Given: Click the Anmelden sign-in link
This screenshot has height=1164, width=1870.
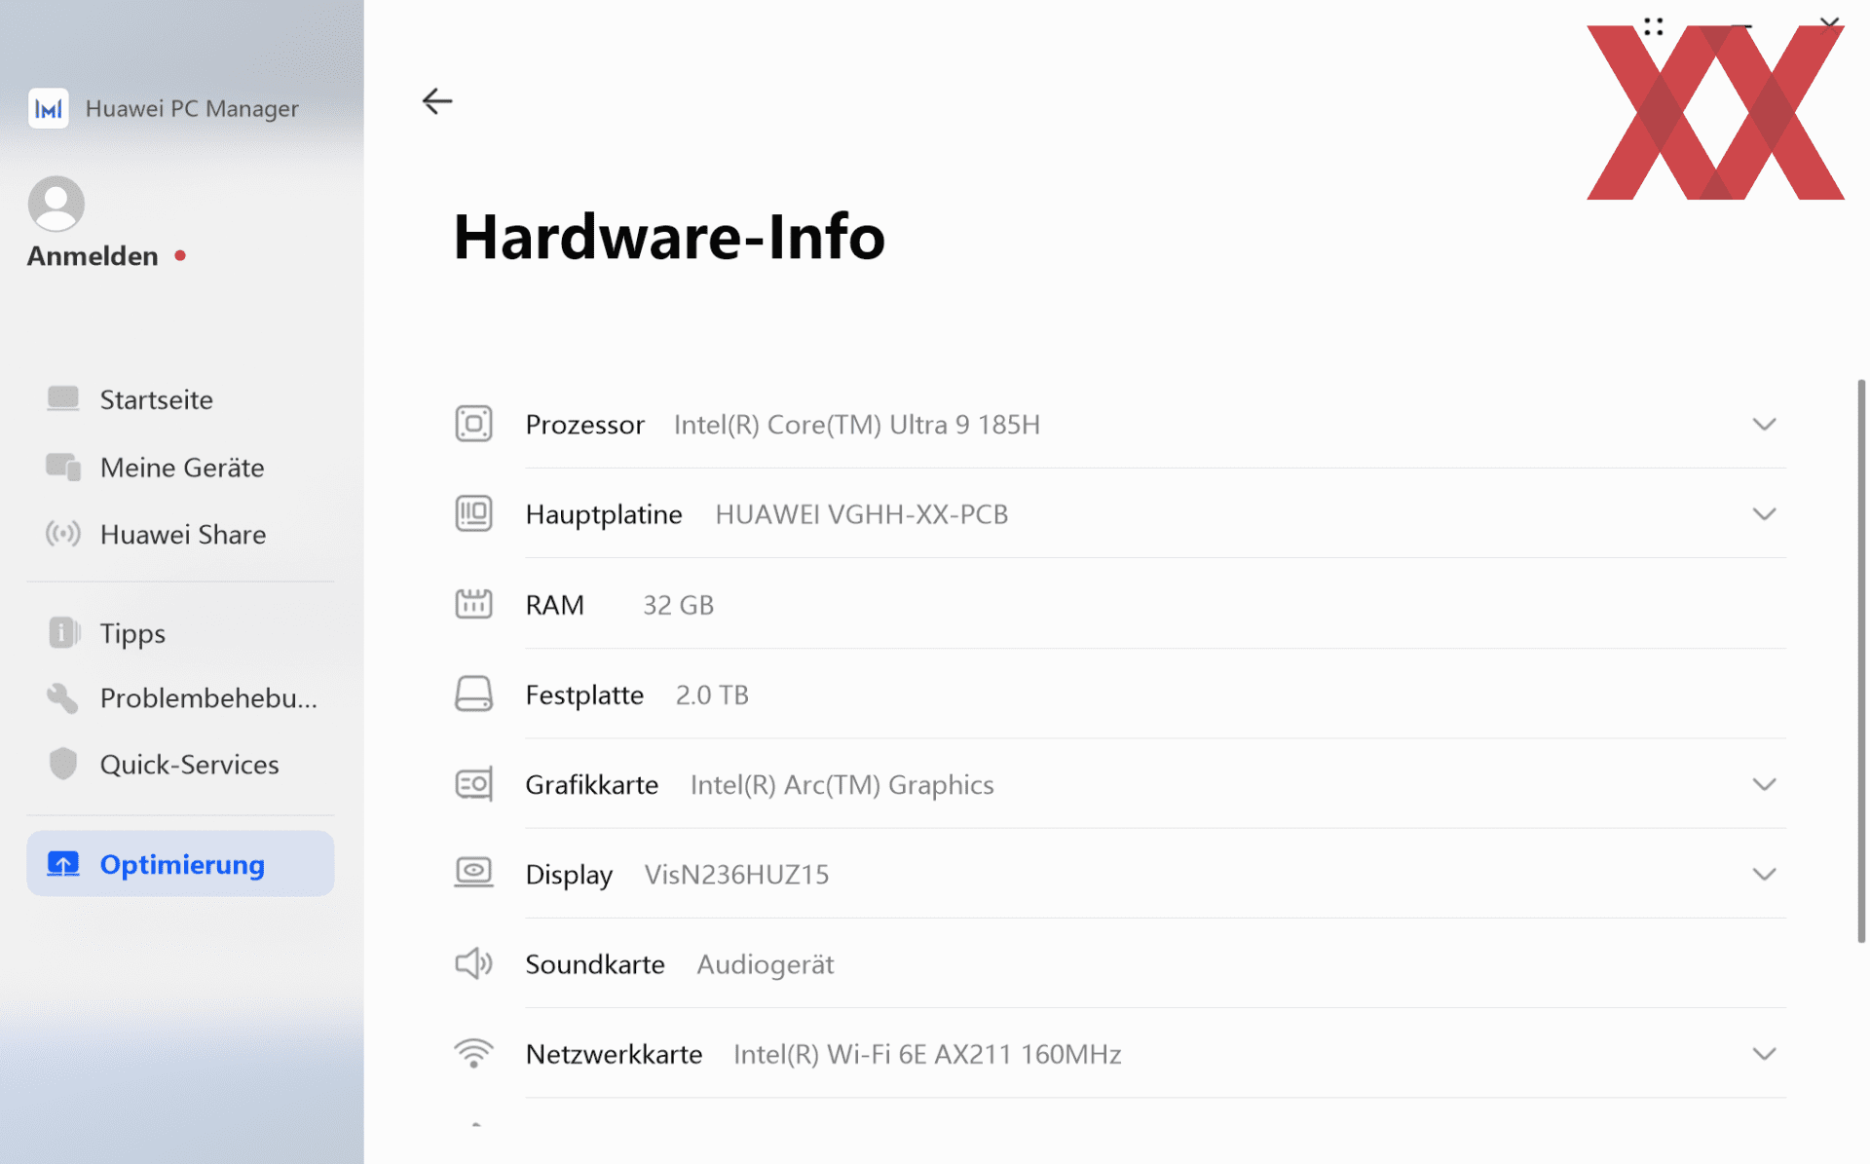Looking at the screenshot, I should coord(93,256).
